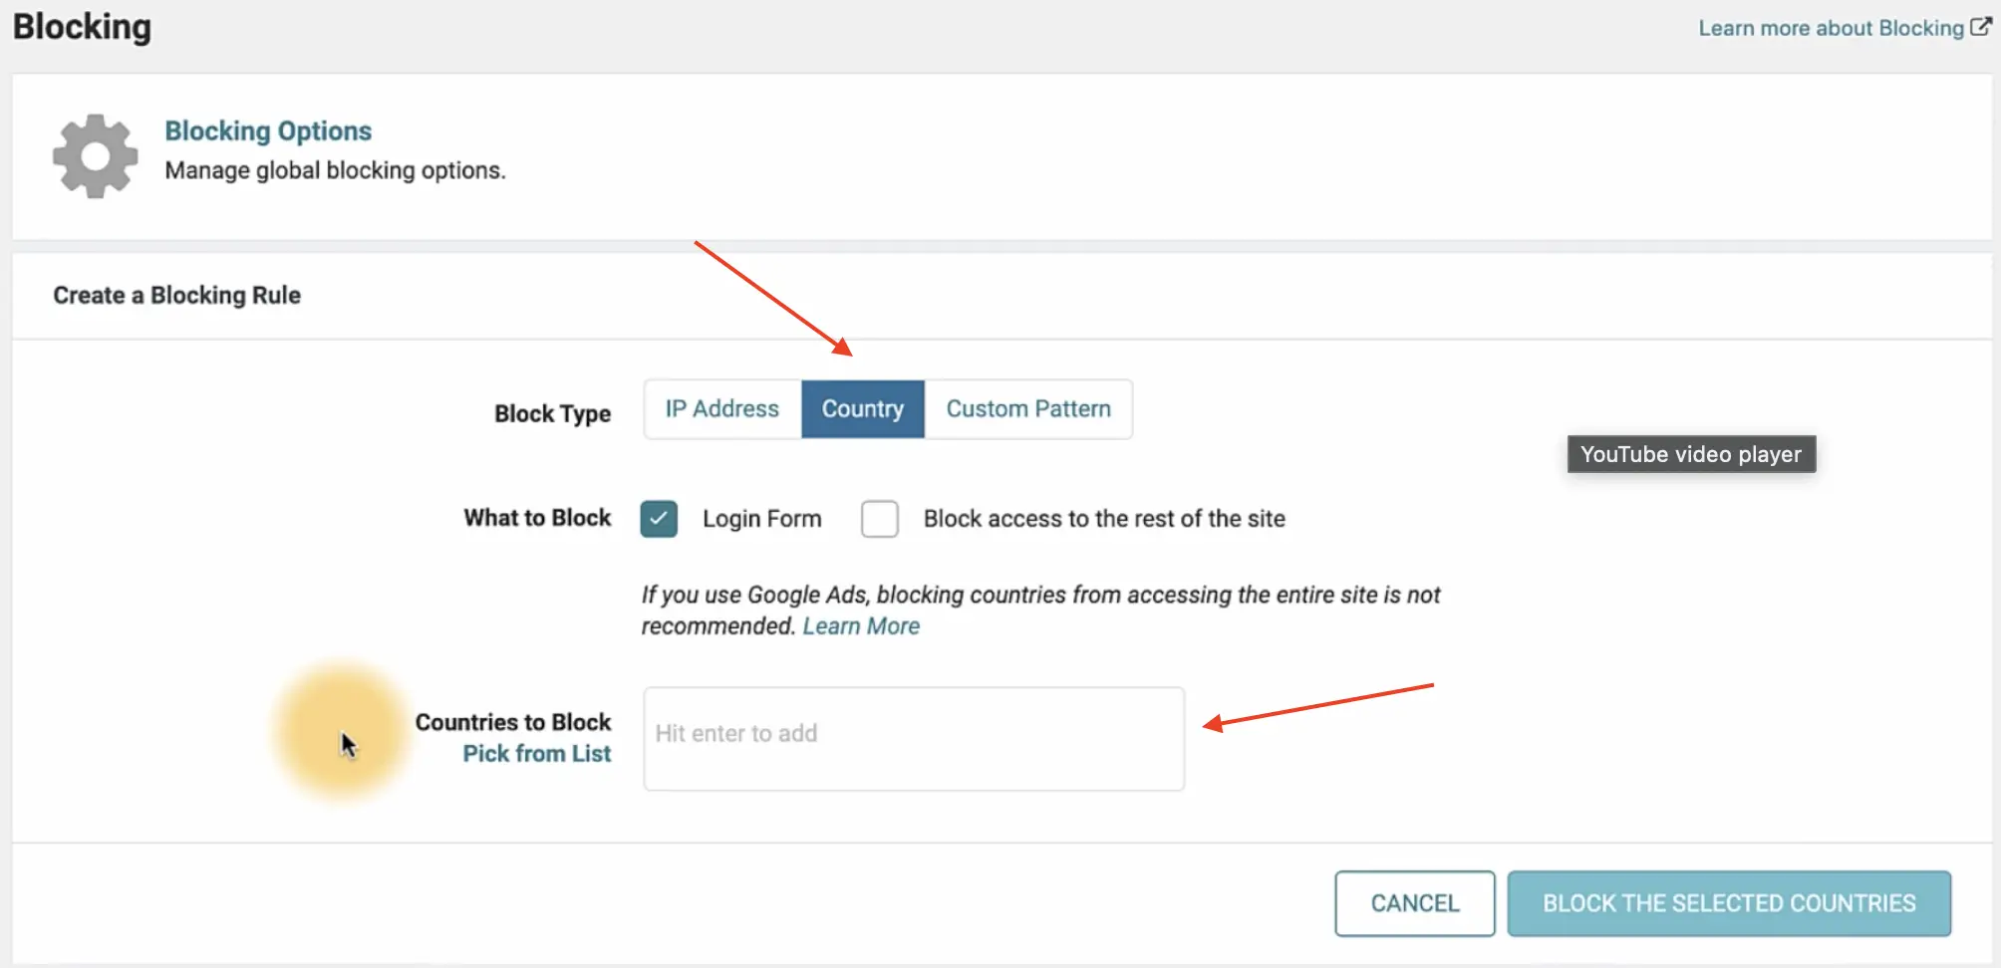
Task: Click the Block access to the rest label
Action: [1104, 519]
